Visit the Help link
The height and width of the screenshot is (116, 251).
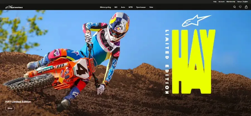tap(215, 2)
